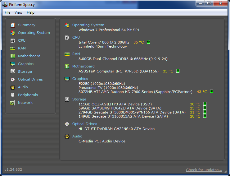
Task: Click version number v1.24.632
Action: (13, 169)
